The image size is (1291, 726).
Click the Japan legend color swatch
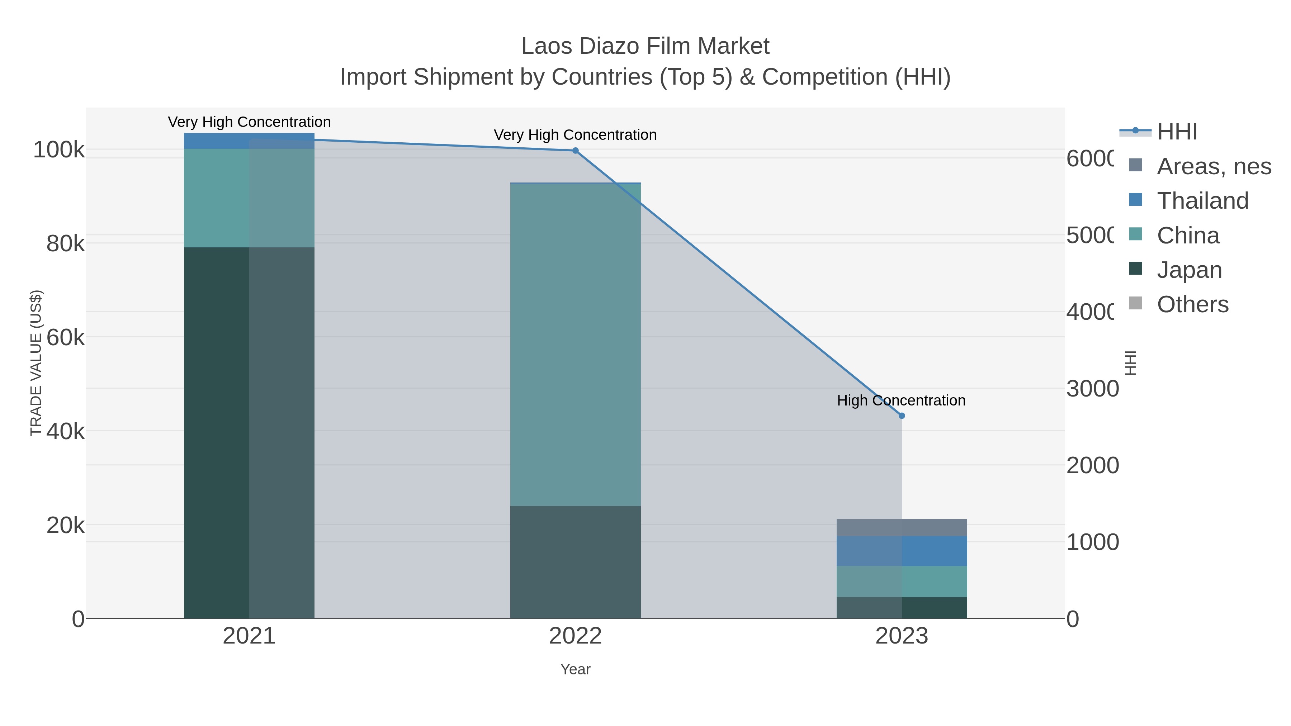point(1135,269)
